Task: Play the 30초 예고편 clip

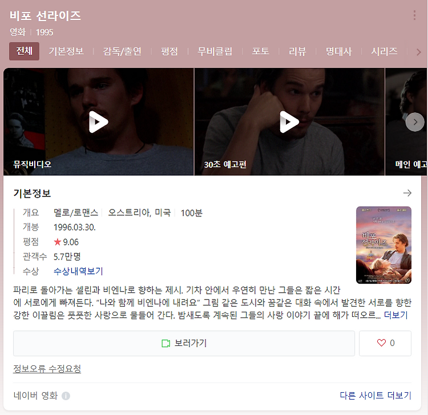Action: coord(289,122)
